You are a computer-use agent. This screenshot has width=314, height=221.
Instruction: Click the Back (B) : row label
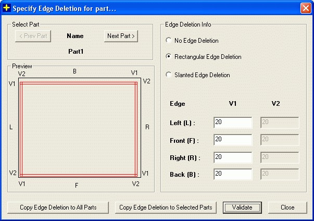click(184, 175)
